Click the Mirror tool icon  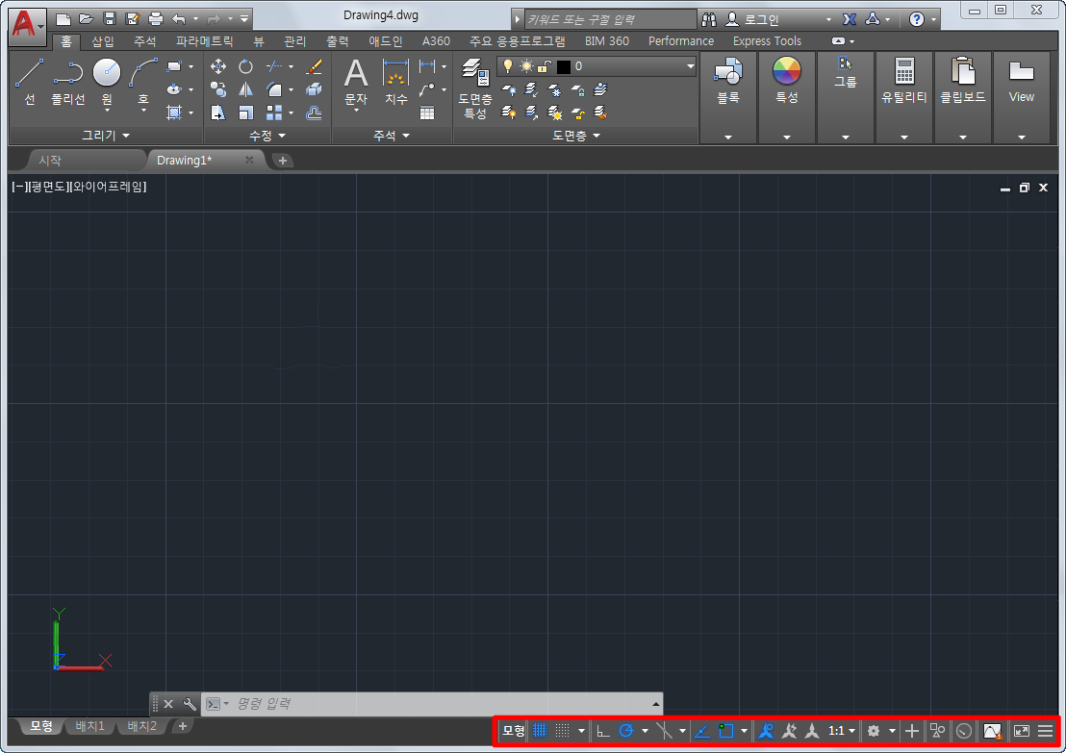(245, 89)
